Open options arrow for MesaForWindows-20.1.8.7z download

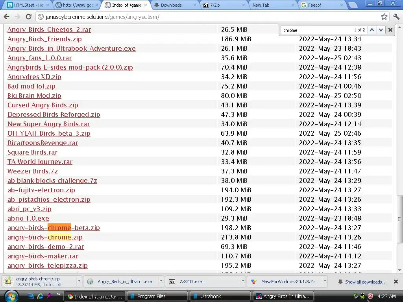pyautogui.click(x=325, y=282)
